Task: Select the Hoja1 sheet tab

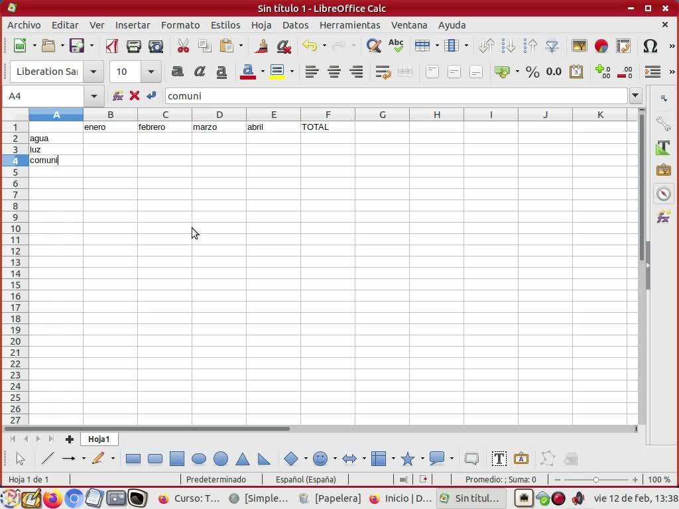Action: point(99,439)
